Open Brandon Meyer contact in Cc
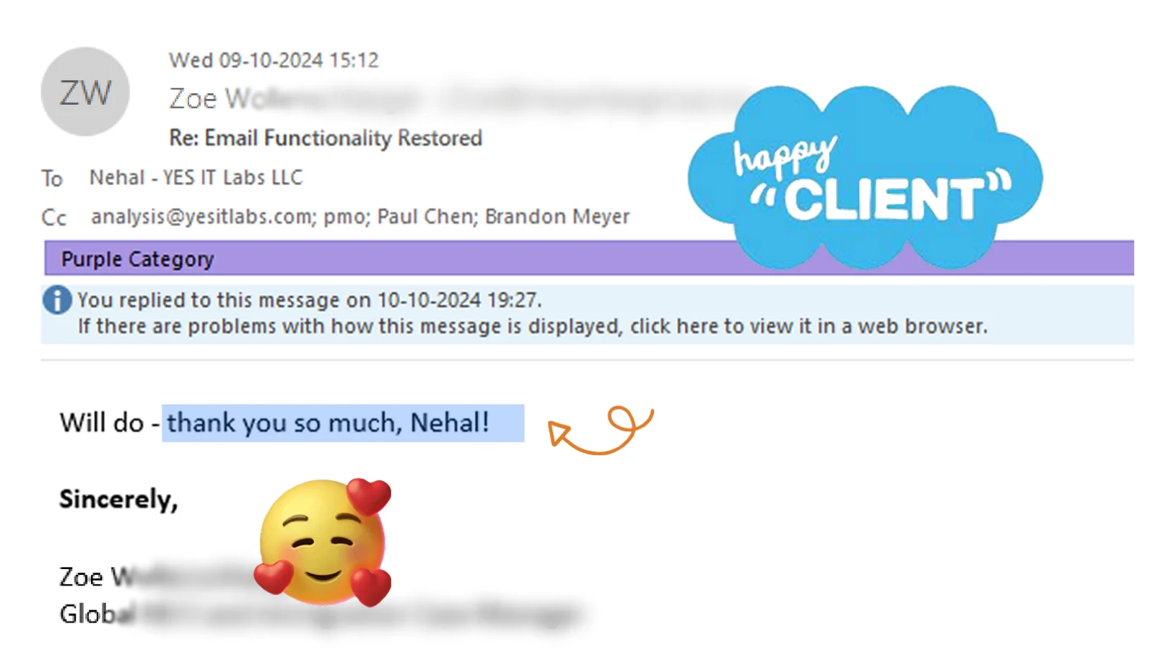This screenshot has width=1155, height=663. click(557, 217)
